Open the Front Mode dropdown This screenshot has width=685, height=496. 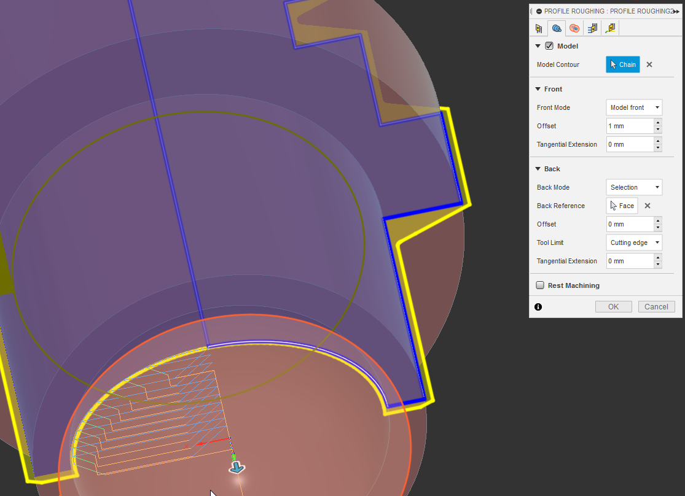(634, 107)
